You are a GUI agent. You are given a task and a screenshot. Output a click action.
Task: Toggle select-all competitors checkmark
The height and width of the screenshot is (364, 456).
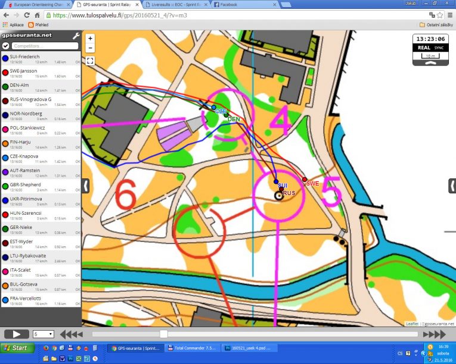coord(5,46)
